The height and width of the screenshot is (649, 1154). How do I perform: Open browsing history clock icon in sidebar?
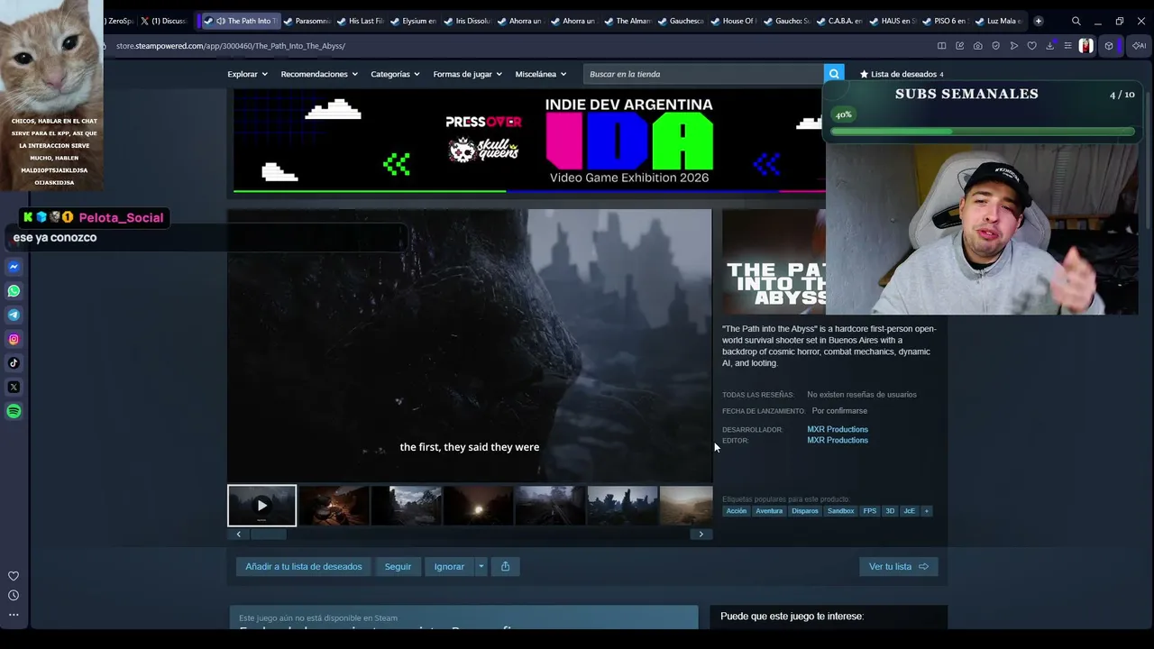[x=14, y=595]
